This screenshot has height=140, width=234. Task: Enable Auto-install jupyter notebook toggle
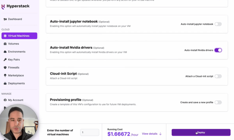218,24
